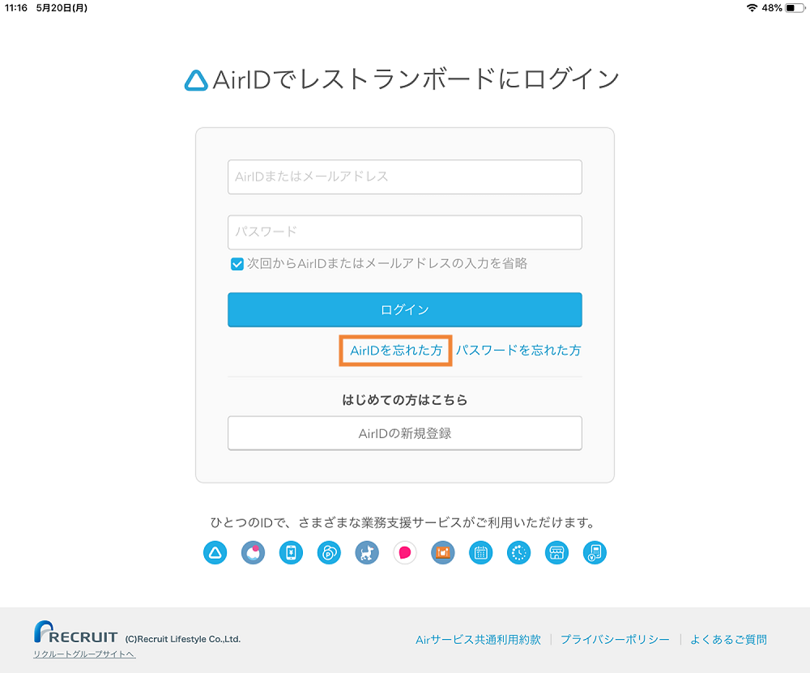The image size is (810, 673).
Task: Click the dotted clock shift service icon
Action: click(x=518, y=552)
